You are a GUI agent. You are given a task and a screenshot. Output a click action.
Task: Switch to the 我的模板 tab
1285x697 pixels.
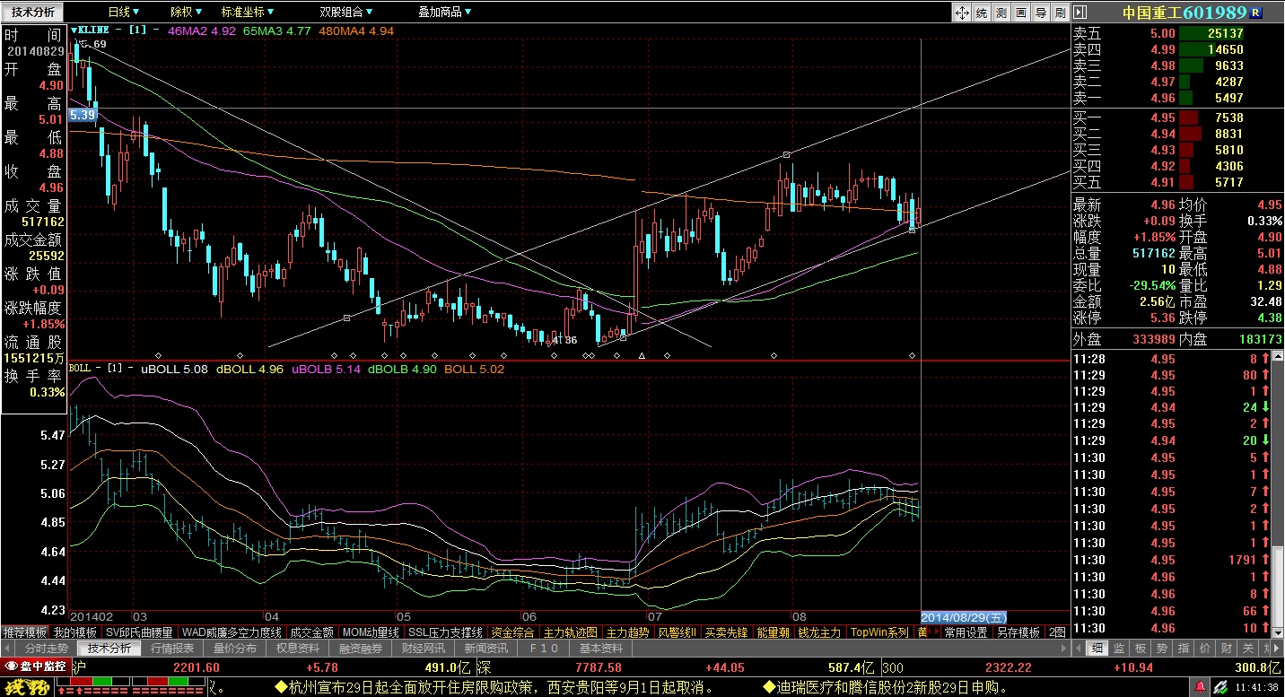pos(74,632)
